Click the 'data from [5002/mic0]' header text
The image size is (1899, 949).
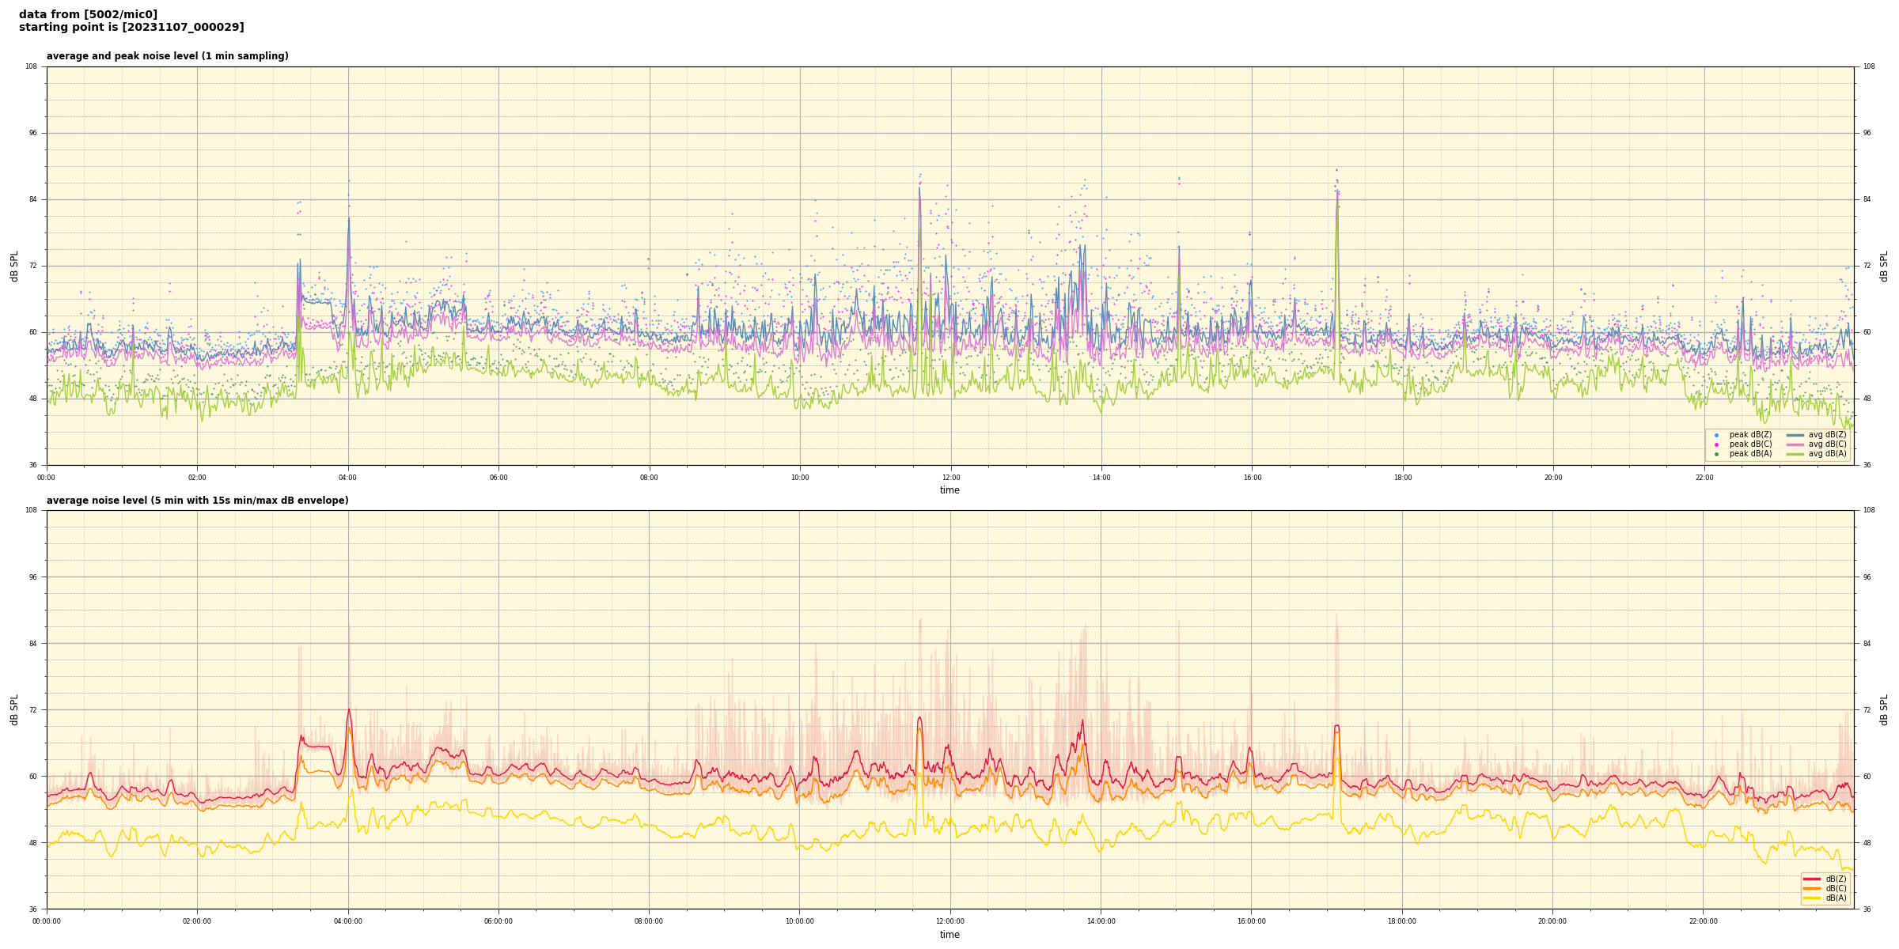[x=88, y=14]
